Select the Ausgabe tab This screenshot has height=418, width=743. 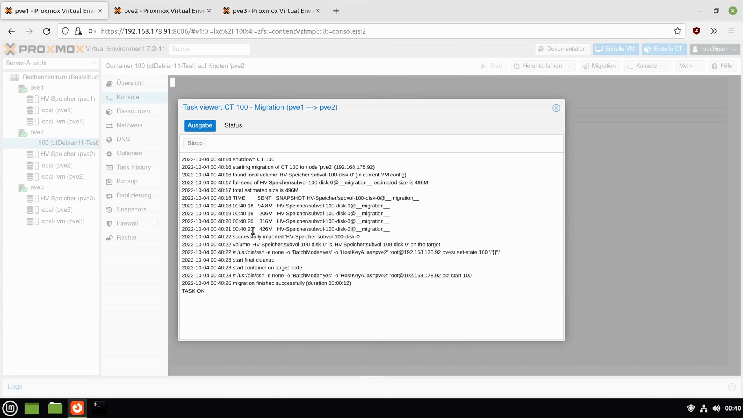tap(200, 125)
